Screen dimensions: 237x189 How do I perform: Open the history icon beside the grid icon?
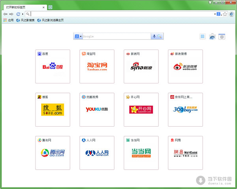212,36
